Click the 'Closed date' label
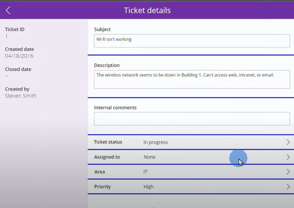The image size is (294, 208). (18, 69)
